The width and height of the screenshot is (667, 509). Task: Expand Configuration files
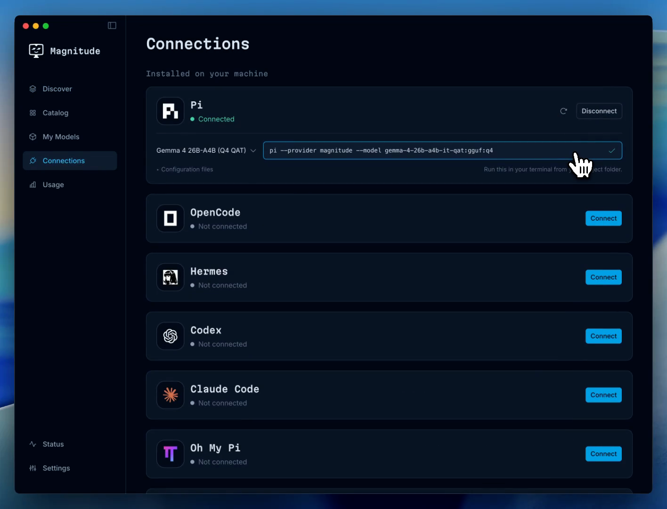[x=185, y=170]
